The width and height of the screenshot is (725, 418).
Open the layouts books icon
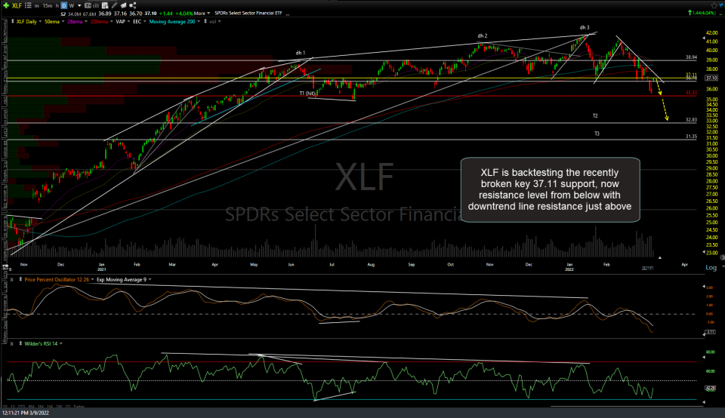[x=123, y=5]
